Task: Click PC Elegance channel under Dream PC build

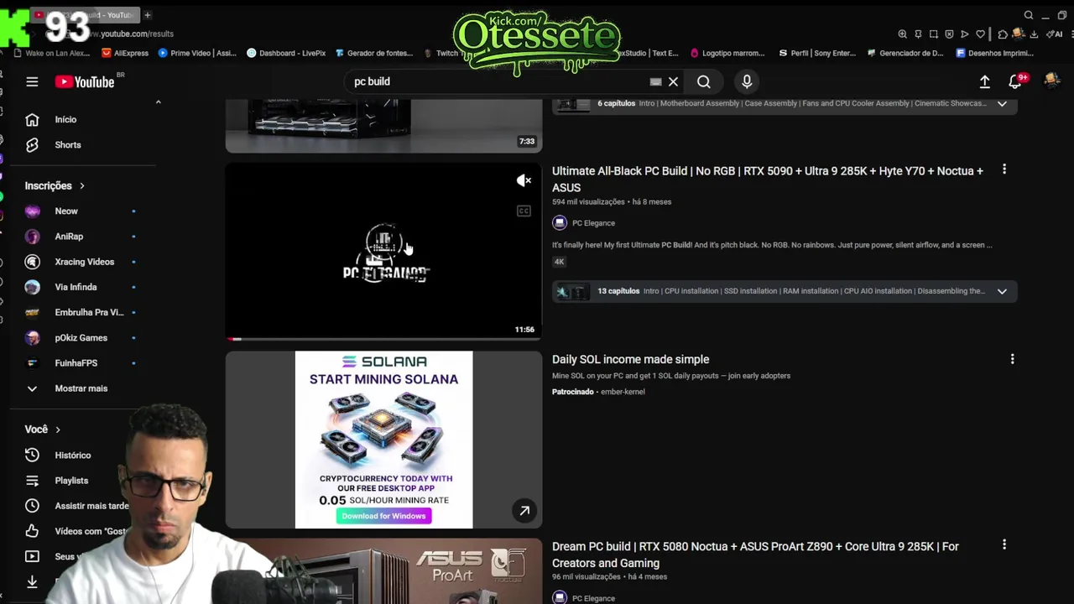Action: tap(593, 598)
